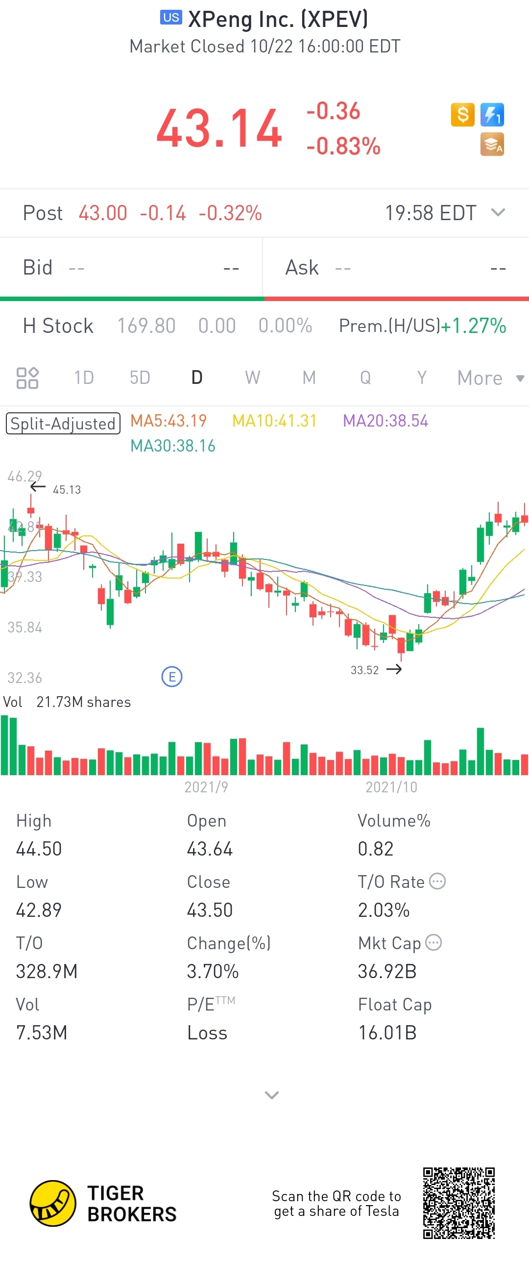Tap the T/O Rate value 2.03%
Image resolution: width=529 pixels, height=1288 pixels.
click(x=384, y=910)
